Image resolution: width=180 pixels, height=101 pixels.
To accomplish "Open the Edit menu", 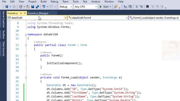I will point(12,2).
